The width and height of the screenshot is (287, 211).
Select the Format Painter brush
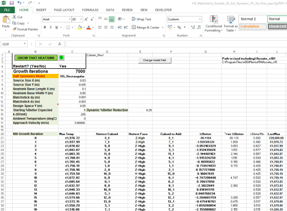tap(14, 29)
